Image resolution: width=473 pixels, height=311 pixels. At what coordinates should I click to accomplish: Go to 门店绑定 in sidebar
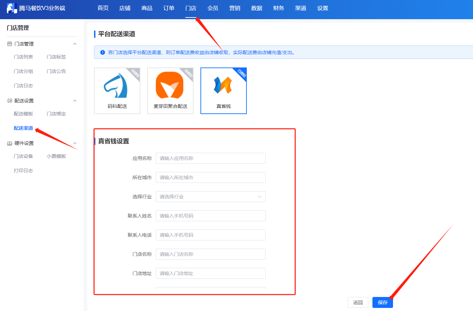56,114
